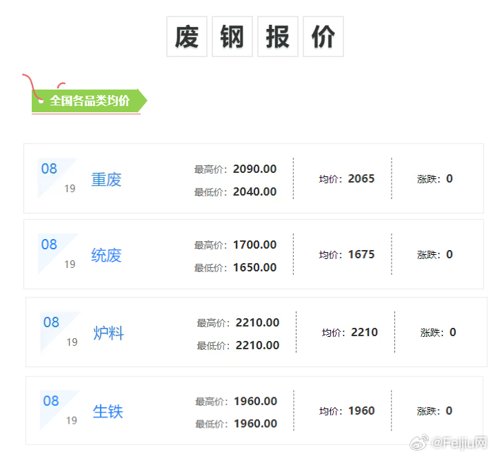Viewport: 493px width, 456px height.
Task: Click the 08/19 date badge beside 统废
Action: click(58, 253)
